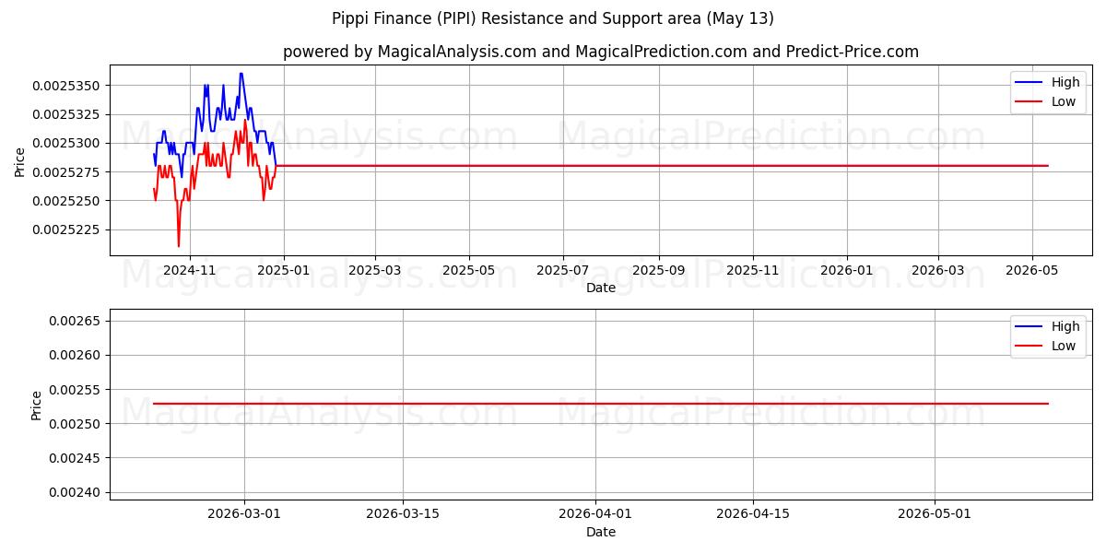Click the 0.0025350 y-axis tick label
The width and height of the screenshot is (1106, 553).
pyautogui.click(x=65, y=86)
